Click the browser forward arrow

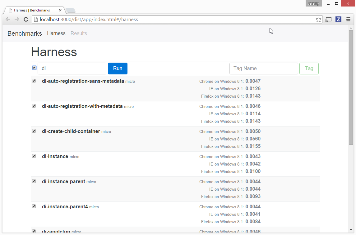(x=17, y=20)
